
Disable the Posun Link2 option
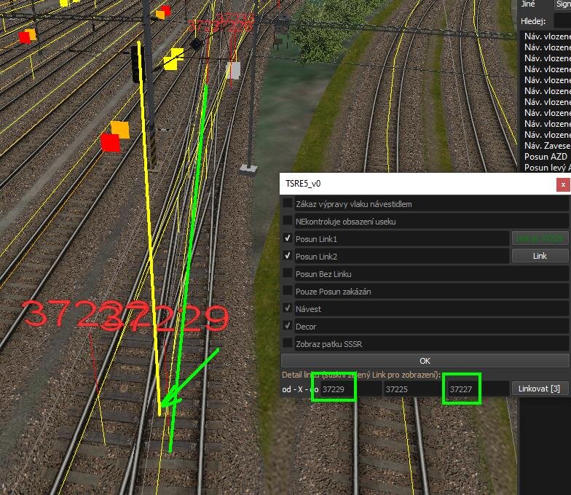(288, 256)
